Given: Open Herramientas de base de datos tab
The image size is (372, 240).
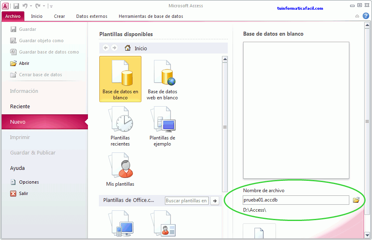Looking at the screenshot, I should click(151, 16).
